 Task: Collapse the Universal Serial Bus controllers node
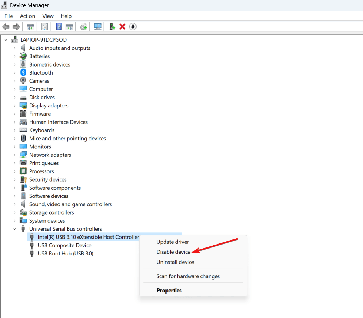[15, 229]
